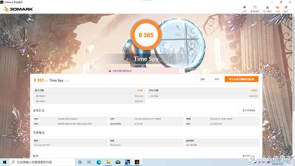Click the orange online compare results button
The width and height of the screenshot is (295, 166).
(241, 79)
